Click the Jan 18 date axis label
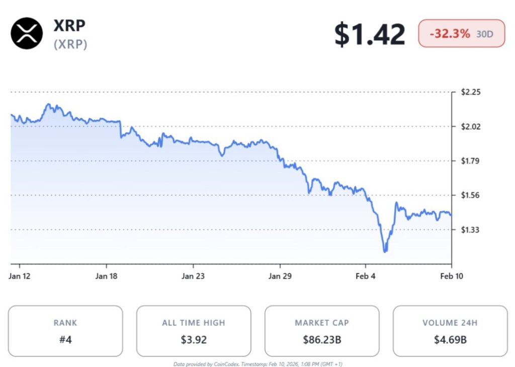This screenshot has height=367, width=515. [x=107, y=276]
